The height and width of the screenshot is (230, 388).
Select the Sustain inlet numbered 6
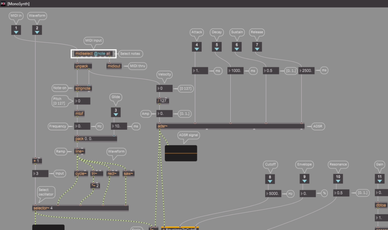tap(237, 47)
